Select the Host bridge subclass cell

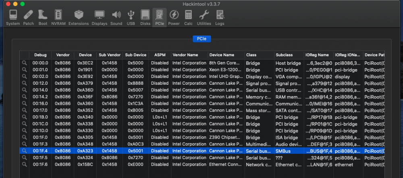(x=289, y=63)
